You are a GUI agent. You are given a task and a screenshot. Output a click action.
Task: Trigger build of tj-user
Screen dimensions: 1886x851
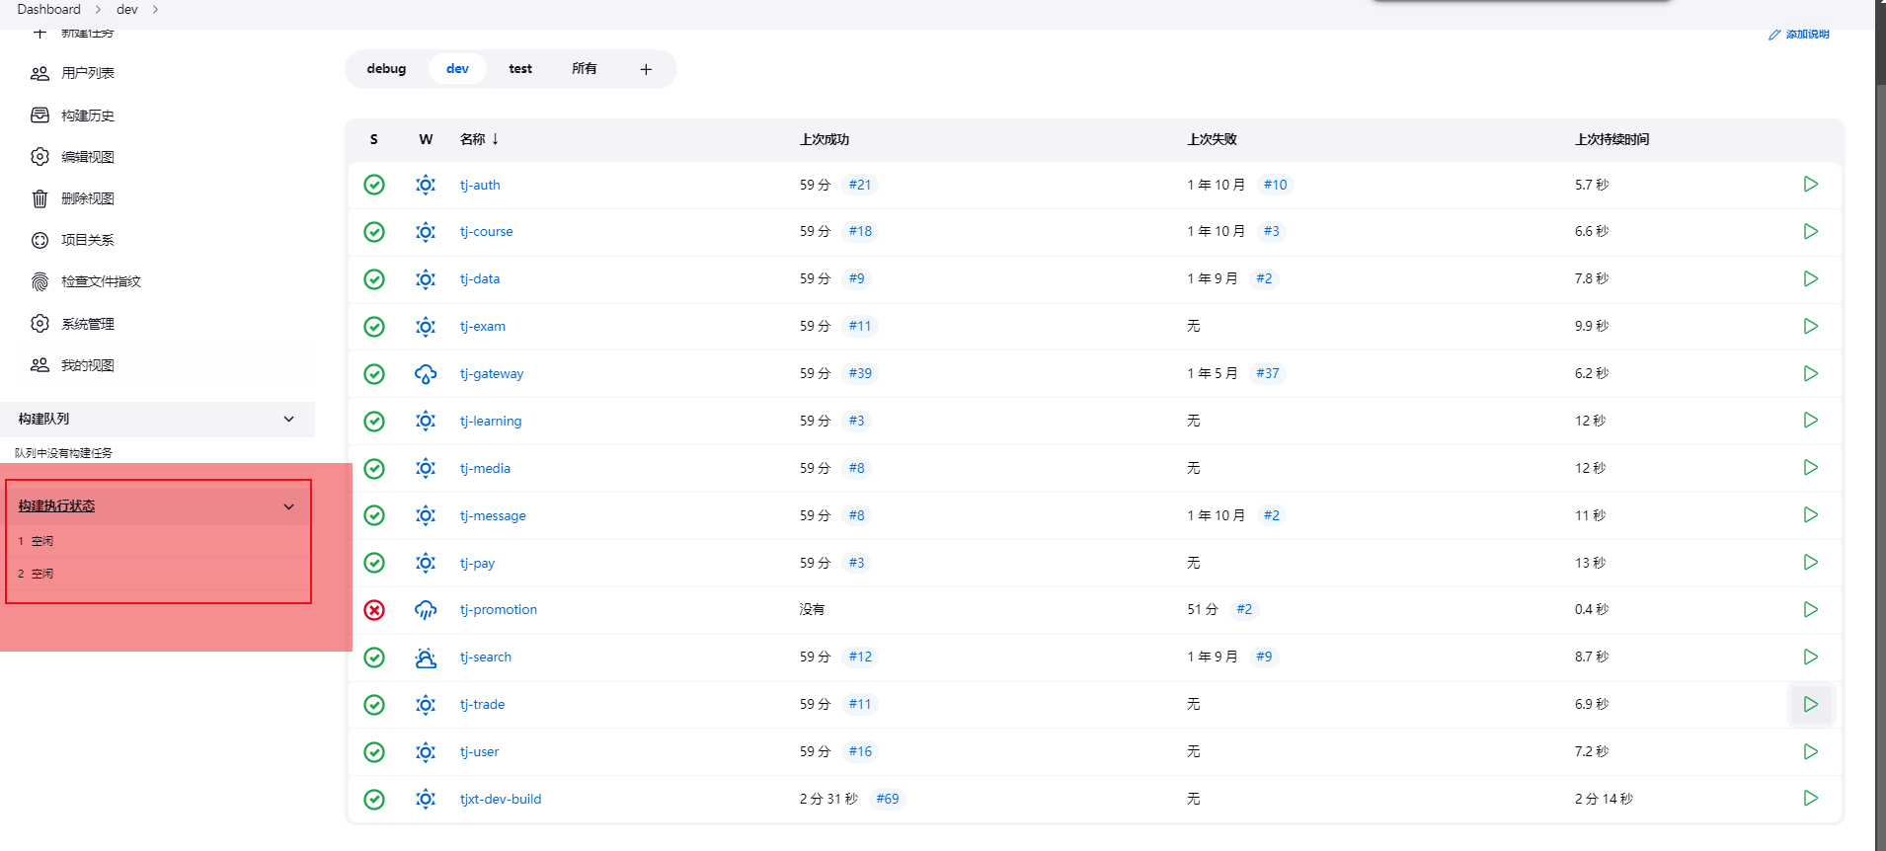point(1810,751)
